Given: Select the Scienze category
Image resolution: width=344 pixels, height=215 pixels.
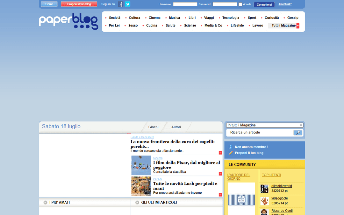Looking at the screenshot, I should (190, 26).
